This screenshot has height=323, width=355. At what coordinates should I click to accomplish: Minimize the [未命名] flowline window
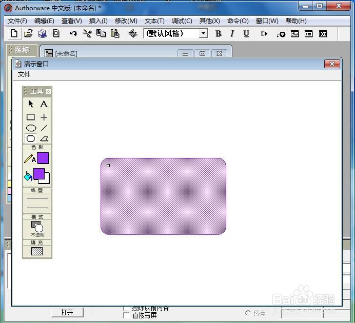tap(185, 54)
